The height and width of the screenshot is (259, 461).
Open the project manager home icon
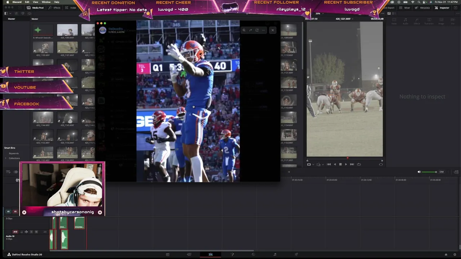pyautogui.click(x=446, y=254)
